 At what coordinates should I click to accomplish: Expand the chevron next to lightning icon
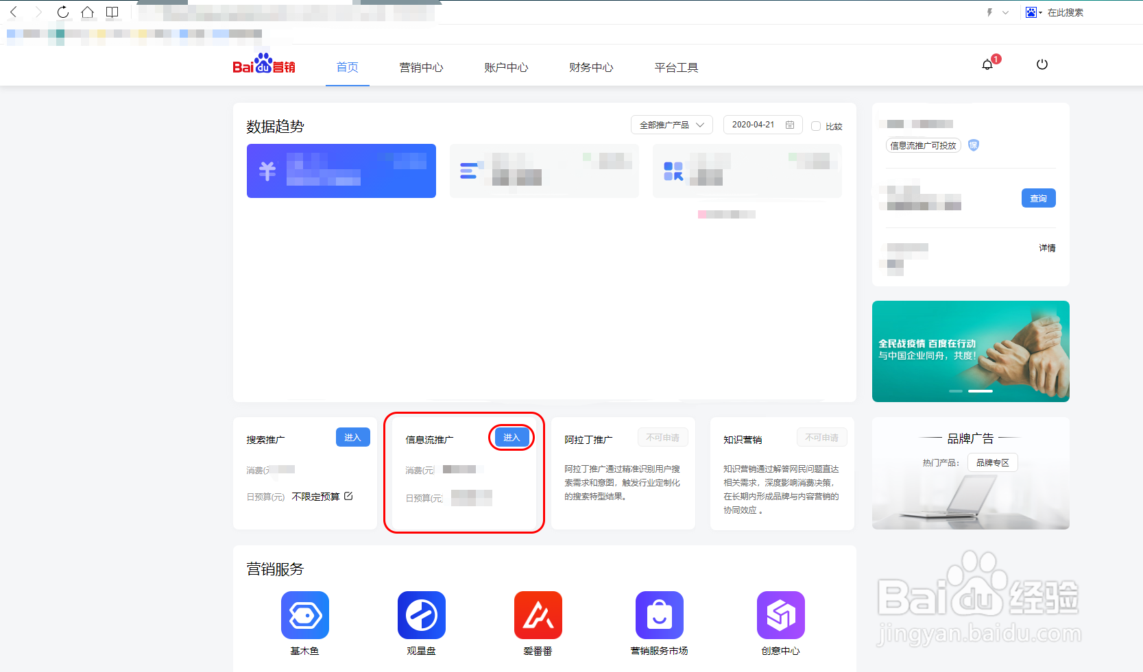(x=1005, y=12)
